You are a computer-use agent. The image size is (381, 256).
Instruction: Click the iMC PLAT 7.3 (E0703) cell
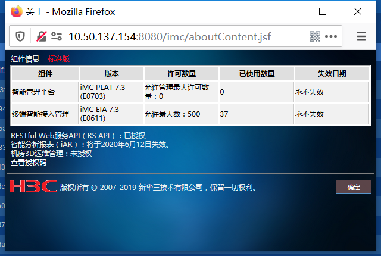[111, 92]
